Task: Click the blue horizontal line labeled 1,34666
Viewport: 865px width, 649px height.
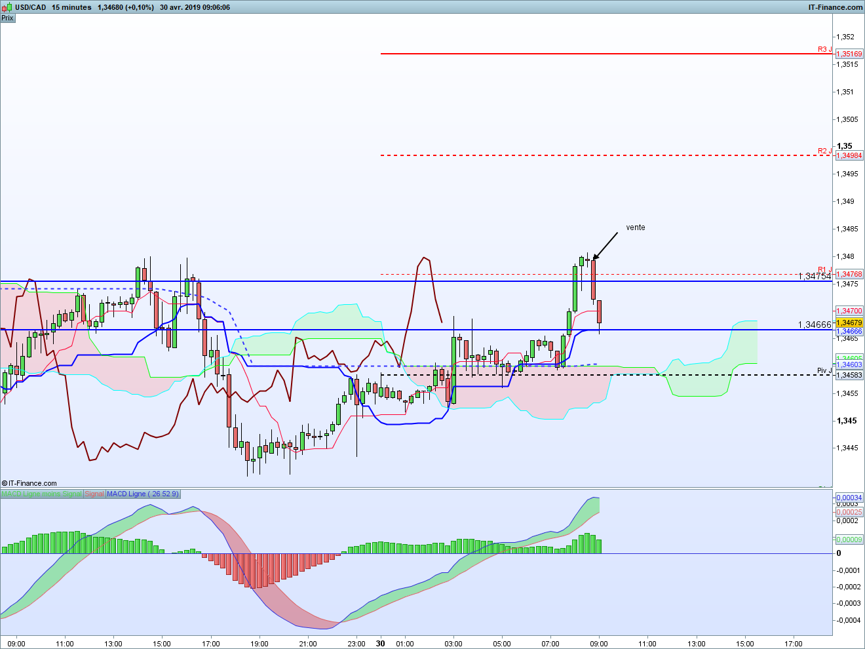Action: [393, 330]
